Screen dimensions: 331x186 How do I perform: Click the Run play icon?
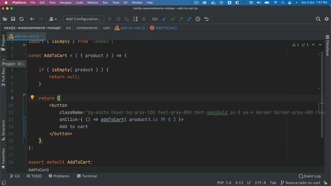(x=110, y=19)
